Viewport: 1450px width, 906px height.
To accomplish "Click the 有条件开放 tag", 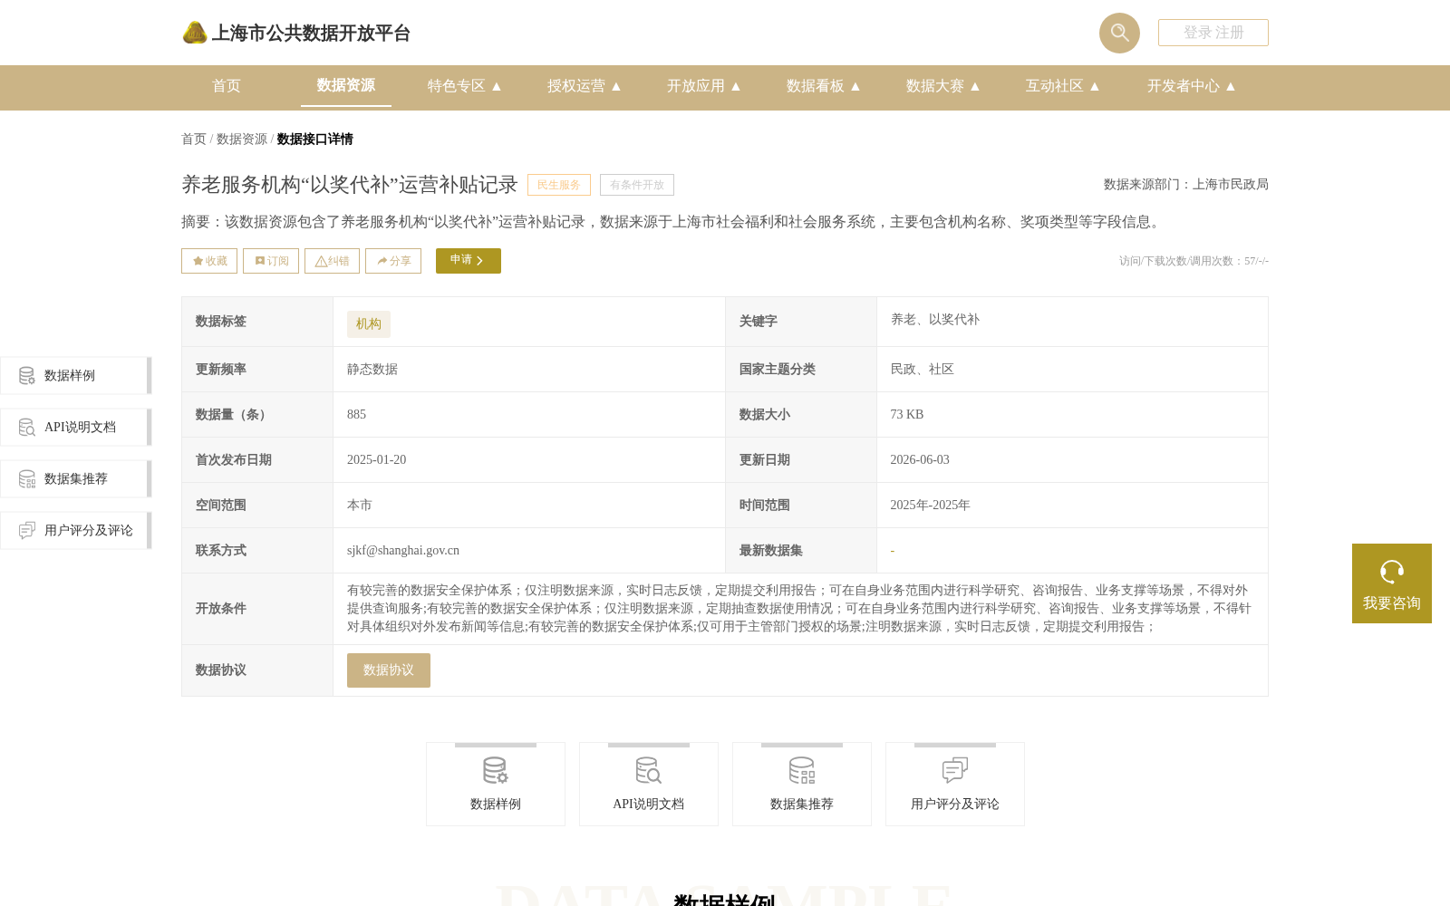I will (637, 185).
